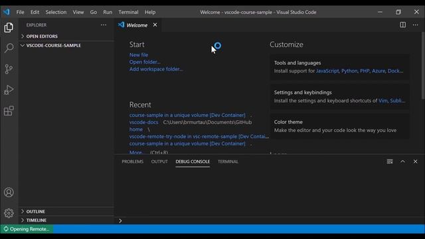
Task: Open the Explorer view in activity bar
Action: point(9,27)
